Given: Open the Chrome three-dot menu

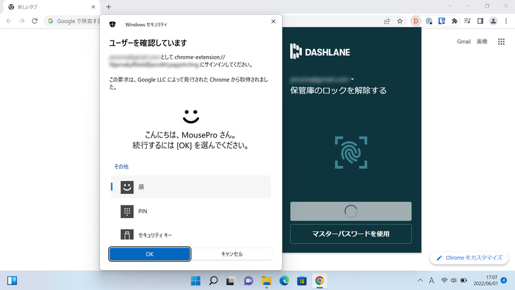Looking at the screenshot, I should 506,21.
